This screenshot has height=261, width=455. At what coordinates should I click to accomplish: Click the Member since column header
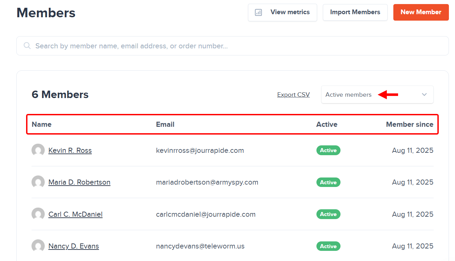point(410,124)
